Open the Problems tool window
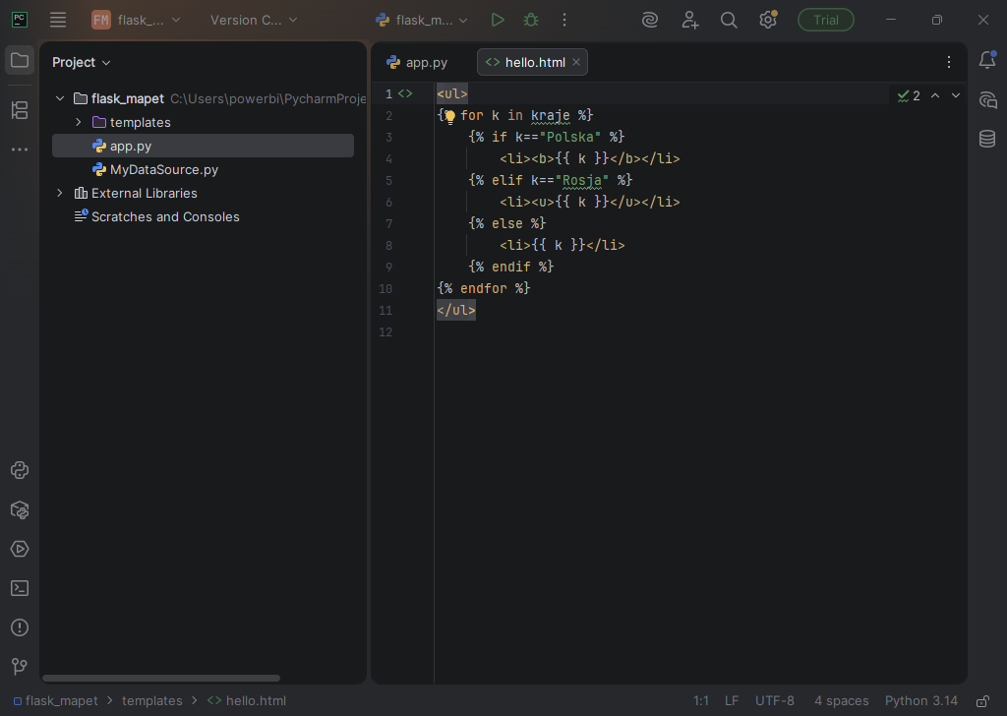1007x716 pixels. [20, 627]
